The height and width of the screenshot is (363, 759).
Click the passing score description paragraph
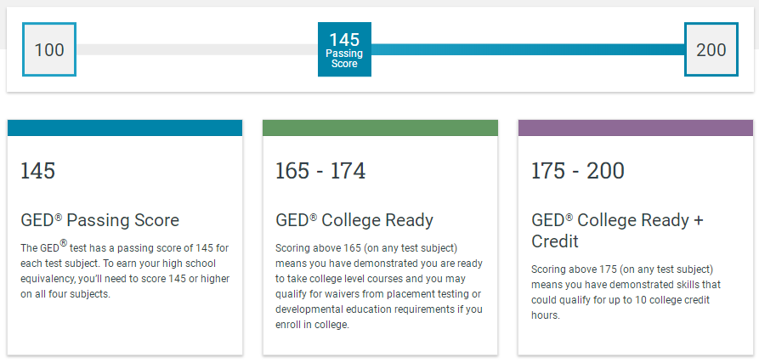click(125, 271)
